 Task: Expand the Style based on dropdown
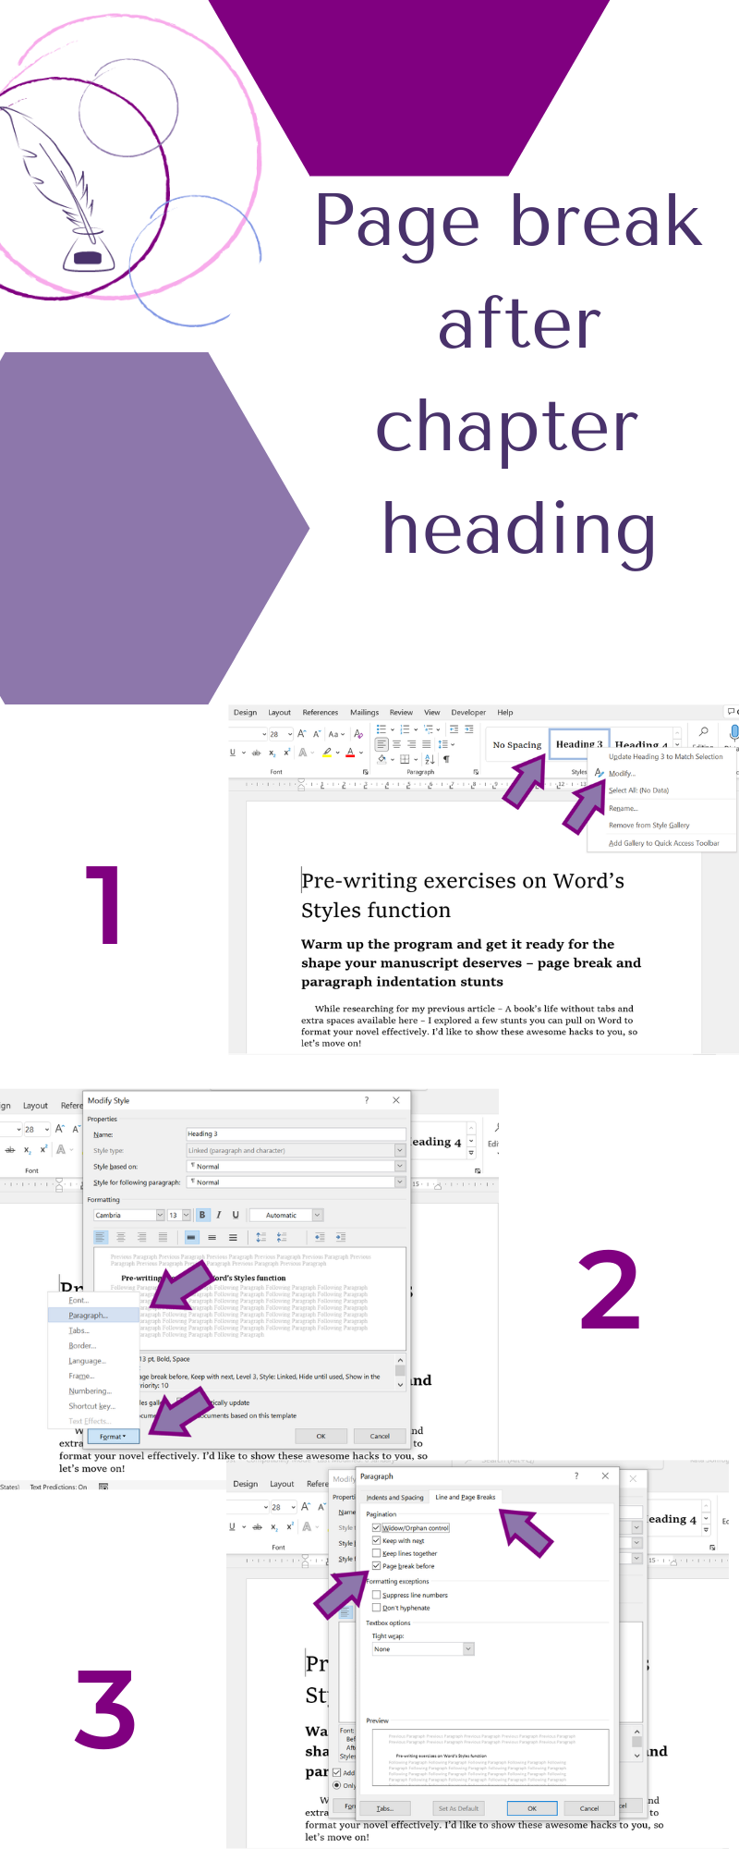coord(400,1167)
